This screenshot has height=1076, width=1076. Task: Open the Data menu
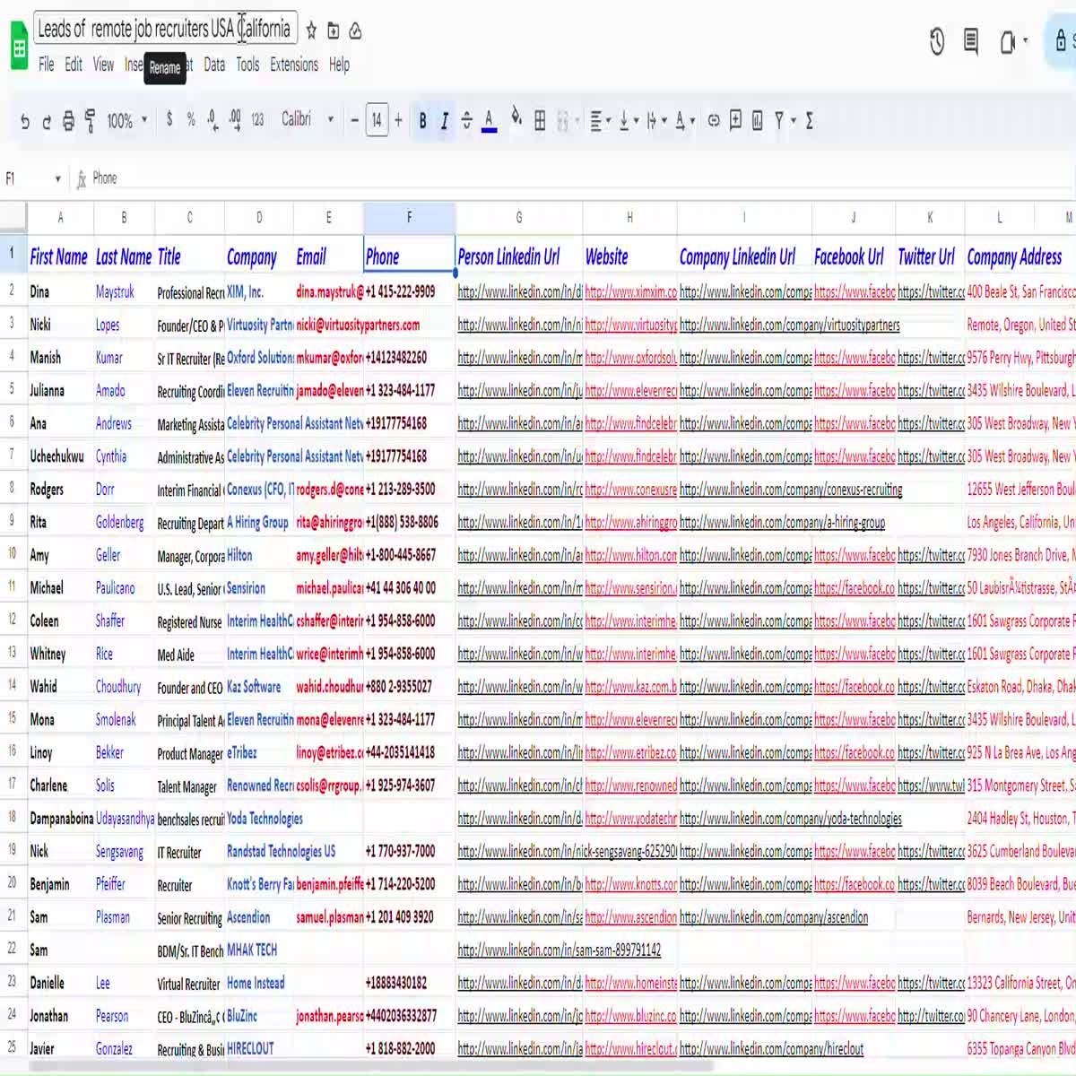[214, 65]
